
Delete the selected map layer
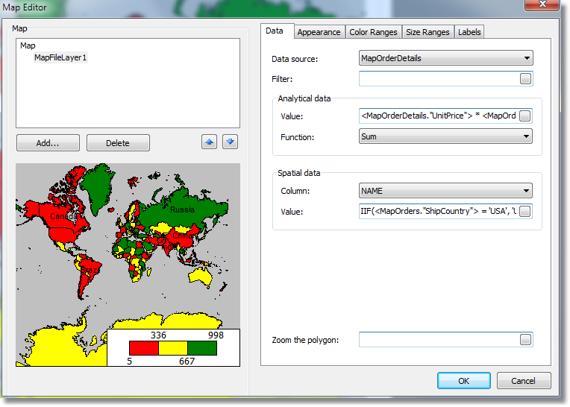coord(118,143)
